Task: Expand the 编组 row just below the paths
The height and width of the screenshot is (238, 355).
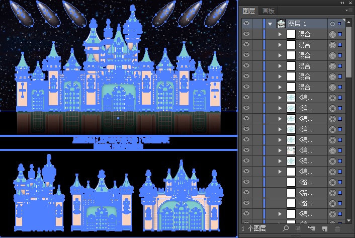Action: point(280,214)
